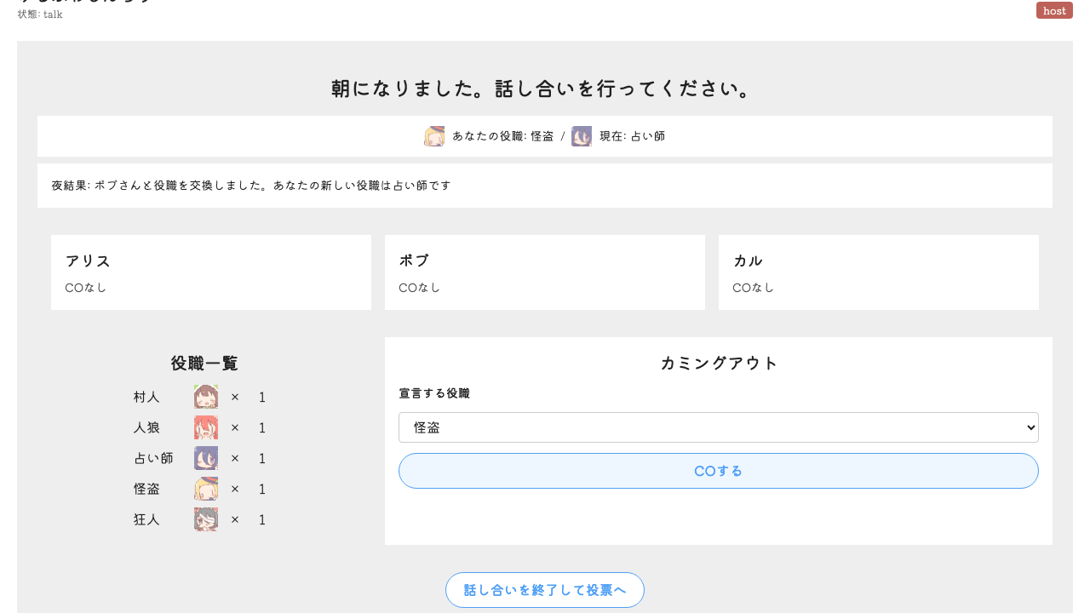Image resolution: width=1090 pixels, height=613 pixels.
Task: Click the 怪盗 character icon in role list
Action: [x=206, y=489]
